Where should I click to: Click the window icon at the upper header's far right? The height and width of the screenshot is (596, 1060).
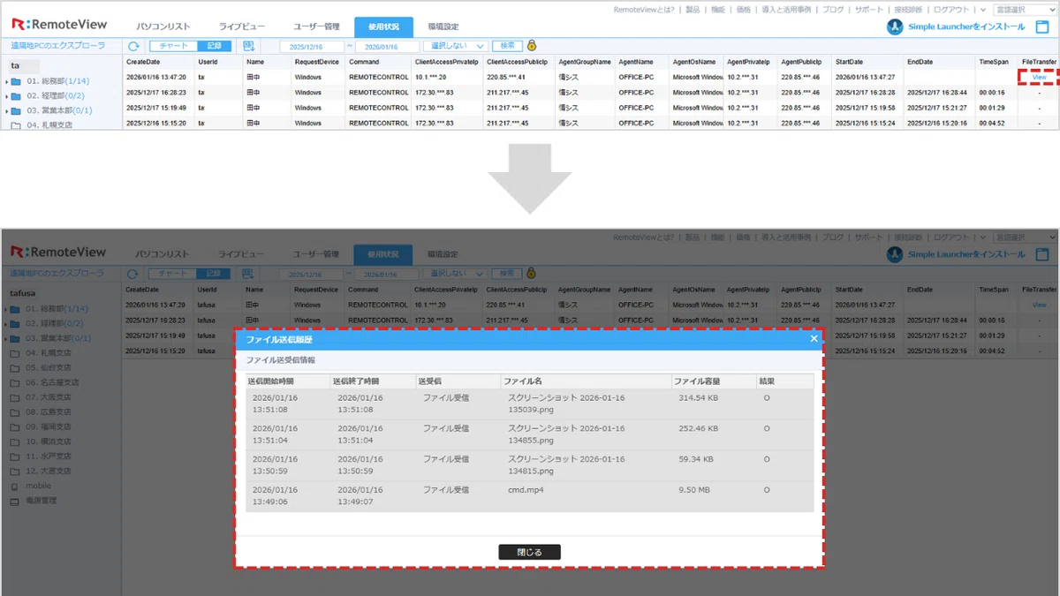1042,27
